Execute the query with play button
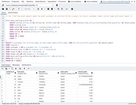The image size is (136, 105). point(42,9)
